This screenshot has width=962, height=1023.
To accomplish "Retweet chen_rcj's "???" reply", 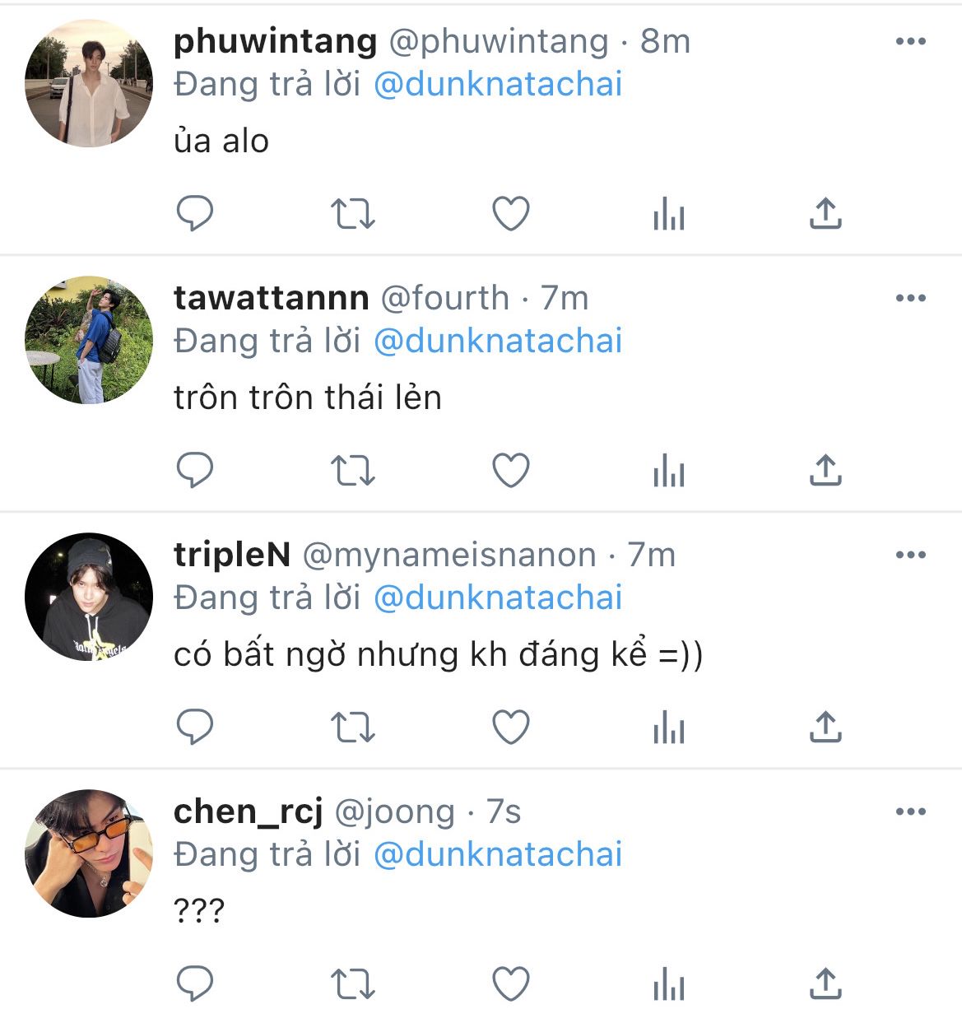I will (x=352, y=984).
